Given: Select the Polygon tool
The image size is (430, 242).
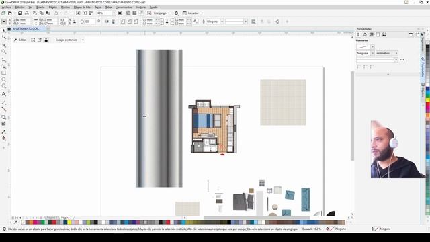Looking at the screenshot, I should click(3, 86).
